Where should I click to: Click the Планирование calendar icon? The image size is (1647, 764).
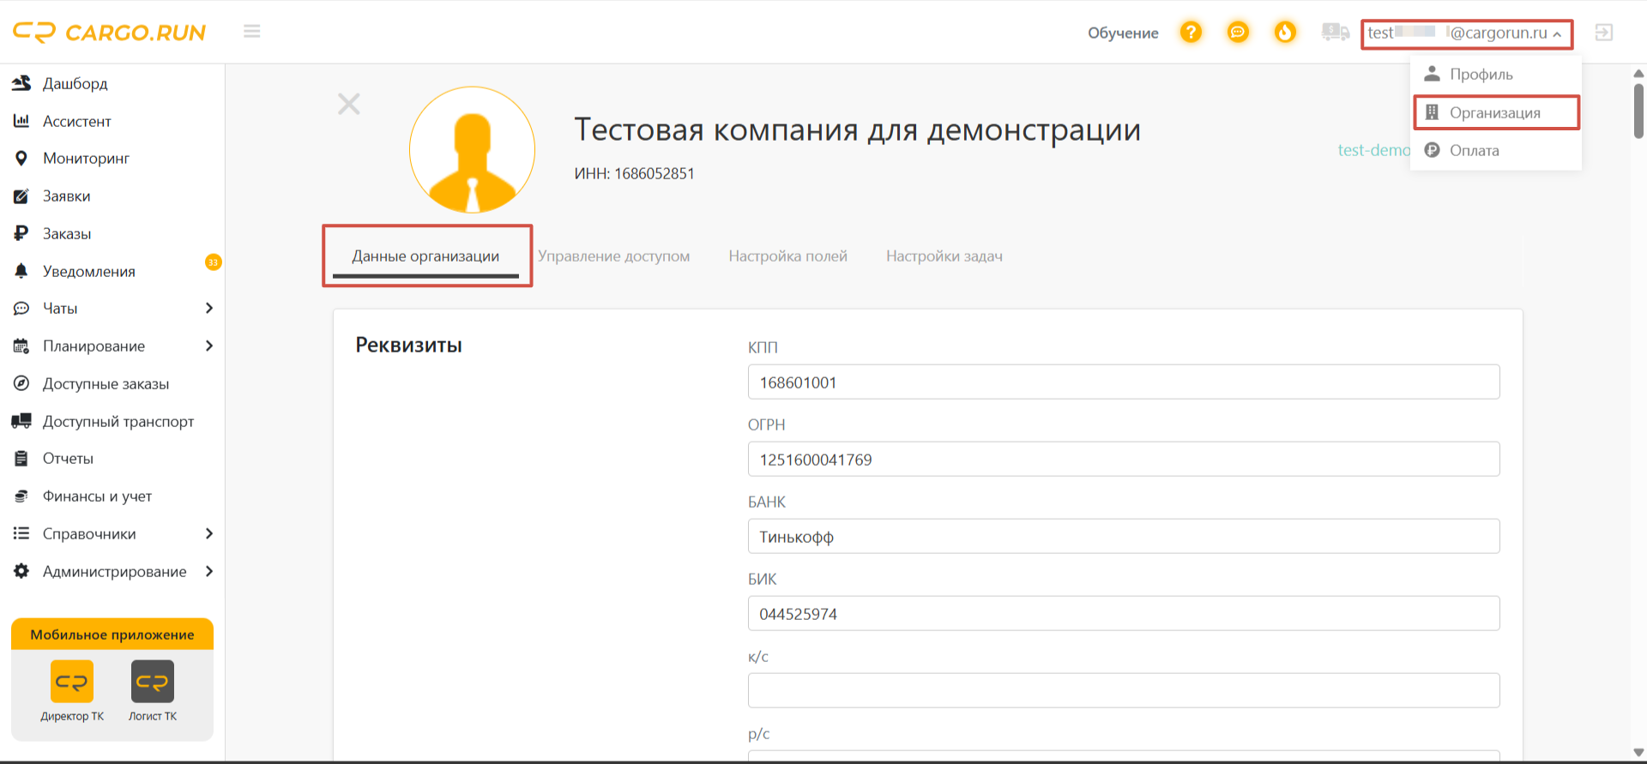click(21, 346)
